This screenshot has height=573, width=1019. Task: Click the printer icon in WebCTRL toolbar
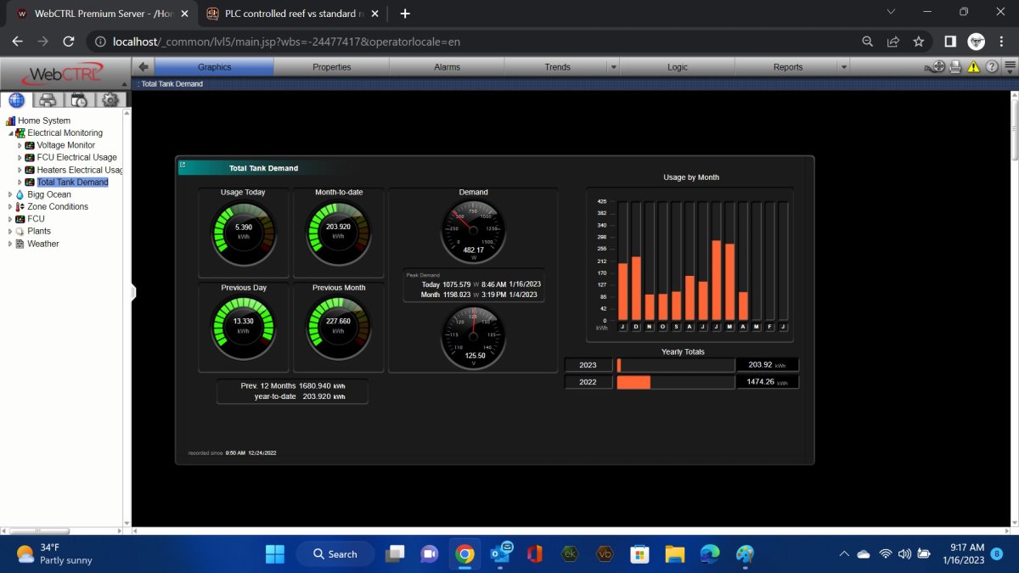[x=955, y=67]
